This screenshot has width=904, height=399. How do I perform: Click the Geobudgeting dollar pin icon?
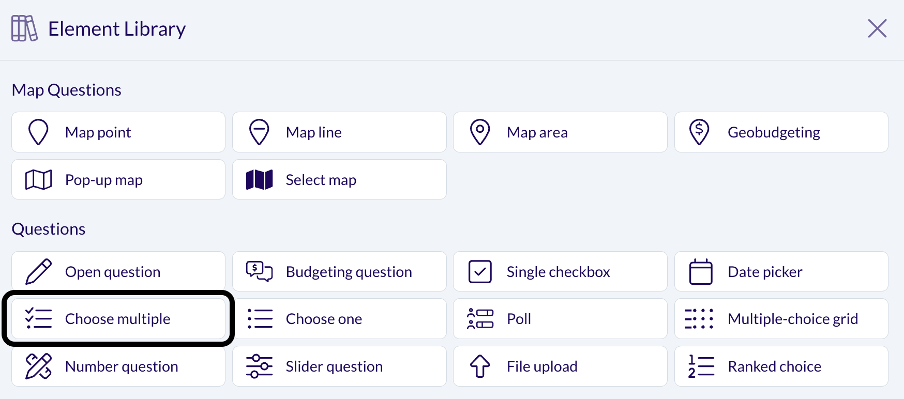(x=699, y=132)
